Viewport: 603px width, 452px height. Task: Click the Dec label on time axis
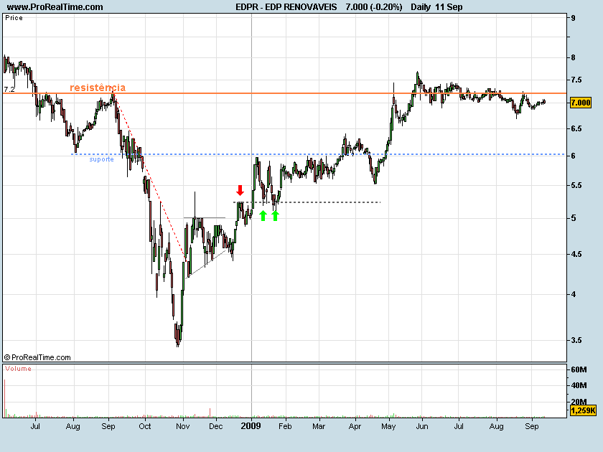pyautogui.click(x=216, y=426)
